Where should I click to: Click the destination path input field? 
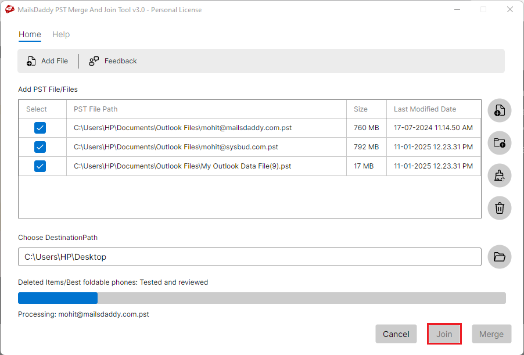tap(250, 257)
